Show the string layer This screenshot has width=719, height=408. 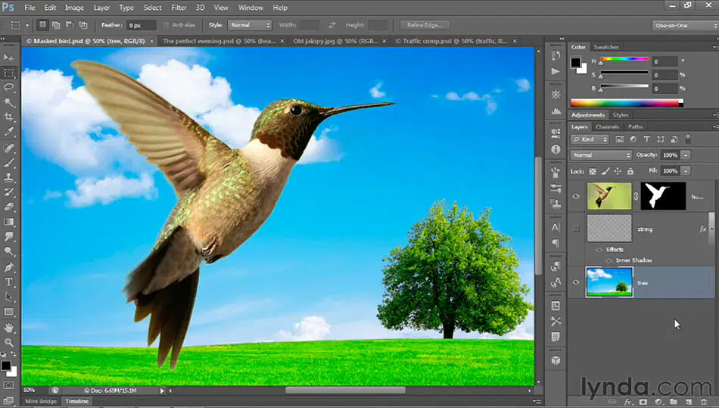click(577, 229)
